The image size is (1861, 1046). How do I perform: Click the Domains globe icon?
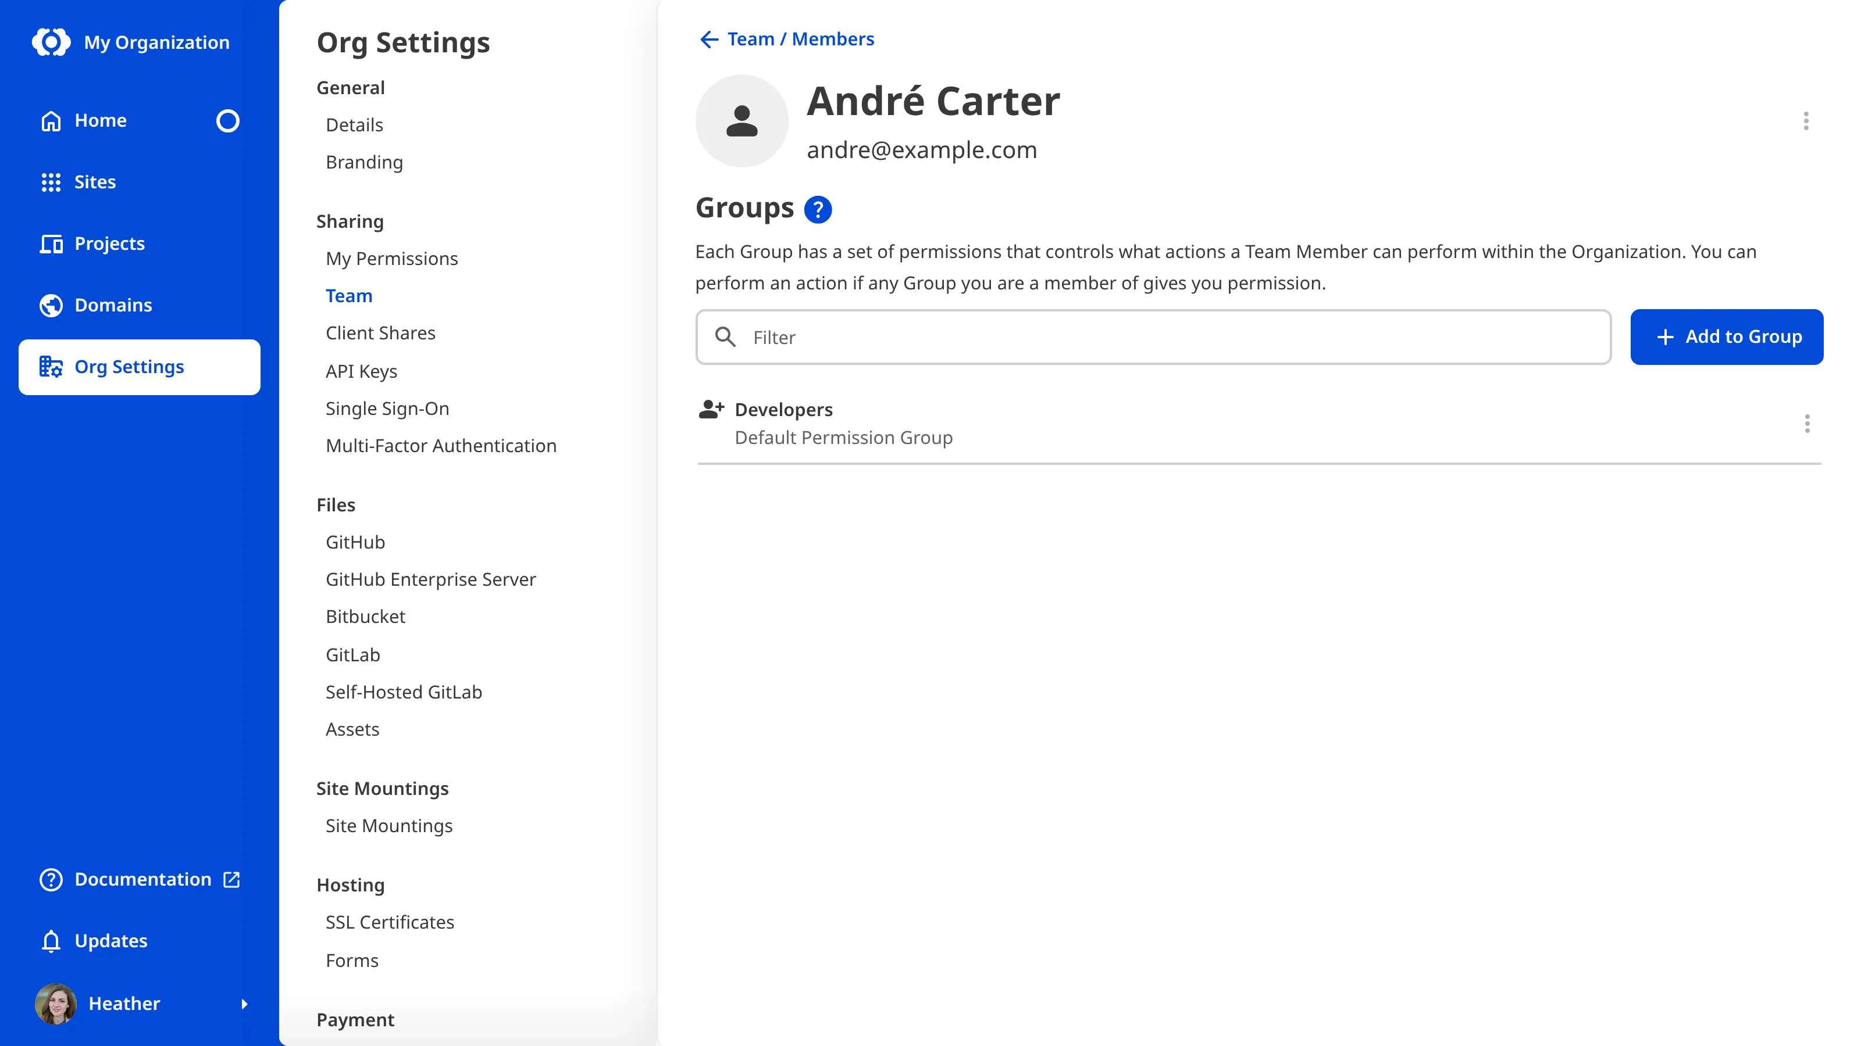click(51, 305)
